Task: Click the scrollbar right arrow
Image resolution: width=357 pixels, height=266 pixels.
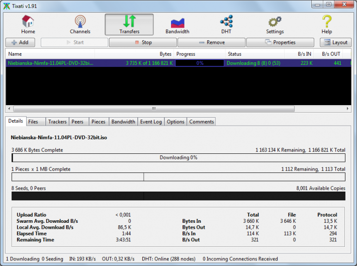Action: click(347, 109)
